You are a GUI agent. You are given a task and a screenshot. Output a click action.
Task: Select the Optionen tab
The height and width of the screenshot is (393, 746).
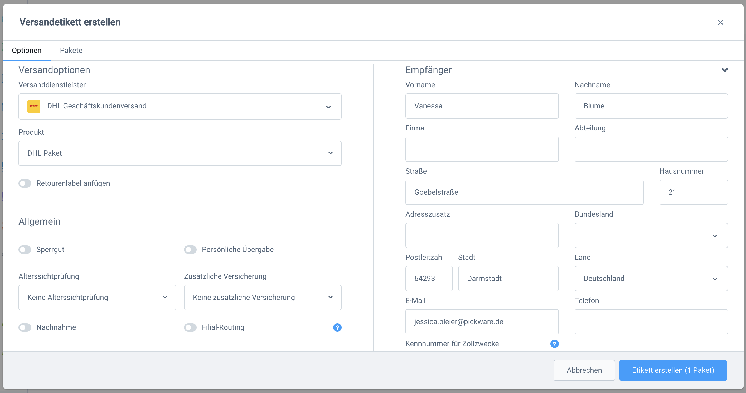pos(27,50)
